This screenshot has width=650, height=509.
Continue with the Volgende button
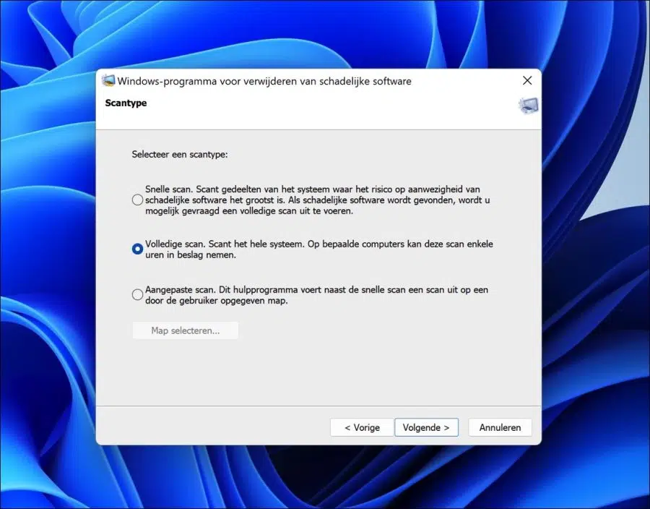point(427,427)
